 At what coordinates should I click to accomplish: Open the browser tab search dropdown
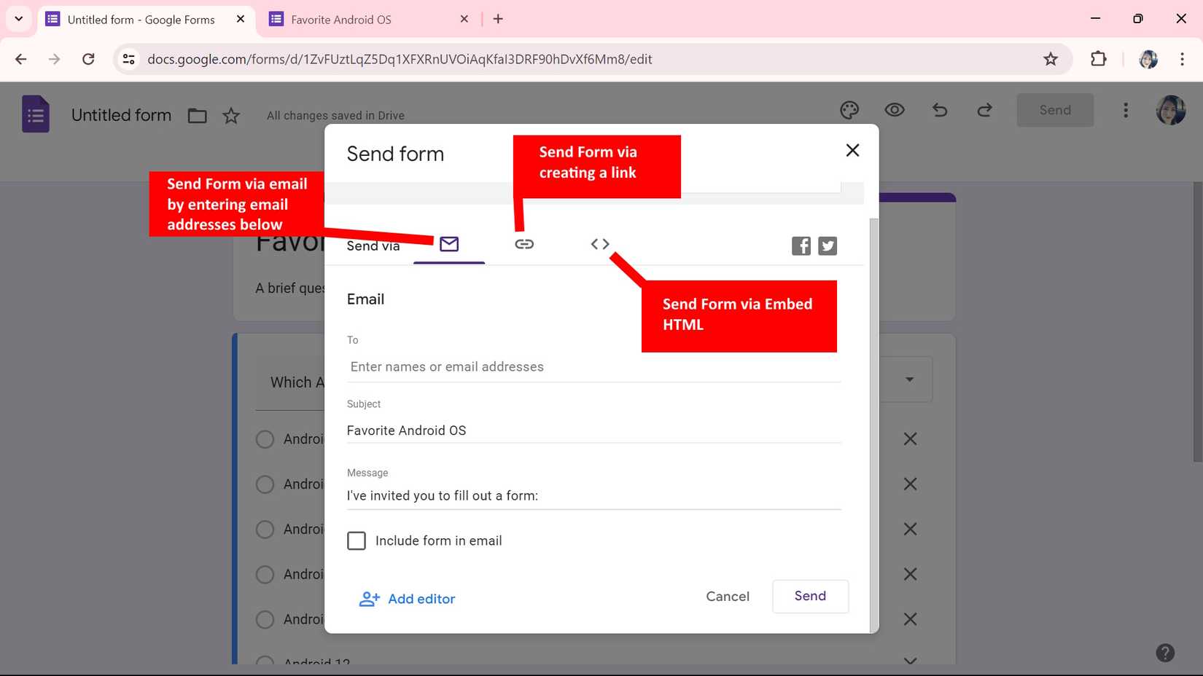tap(18, 19)
